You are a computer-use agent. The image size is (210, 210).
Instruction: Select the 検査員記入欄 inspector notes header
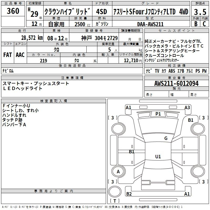(54, 101)
